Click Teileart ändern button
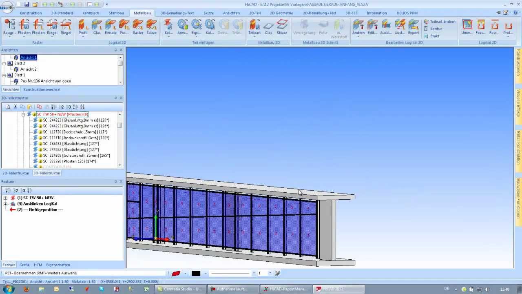522x294 pixels. click(x=439, y=22)
